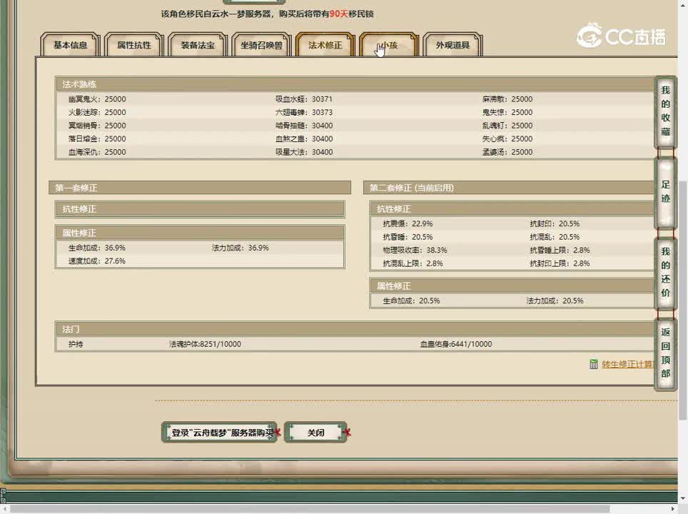Click the calculator icon beside 转生修正计算器
This screenshot has width=688, height=514.
click(x=594, y=365)
